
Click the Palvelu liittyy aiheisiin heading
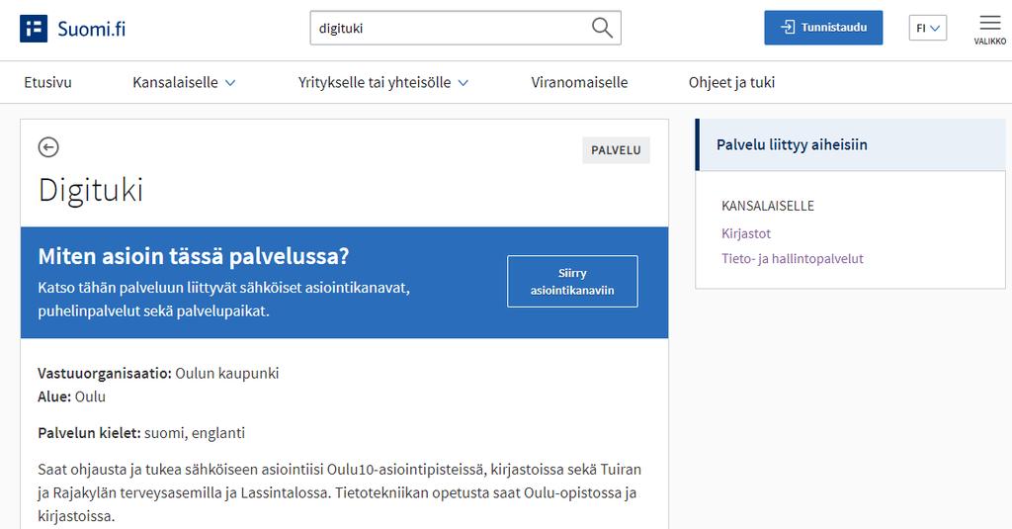792,144
